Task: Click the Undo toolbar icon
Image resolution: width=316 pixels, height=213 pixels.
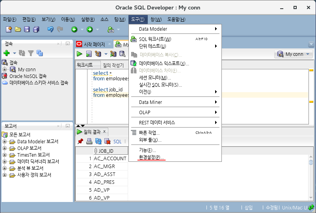Action: pyautogui.click(x=50, y=30)
